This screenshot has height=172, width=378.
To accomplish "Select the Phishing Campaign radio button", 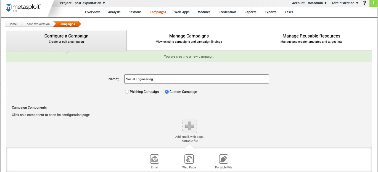I will tap(127, 92).
